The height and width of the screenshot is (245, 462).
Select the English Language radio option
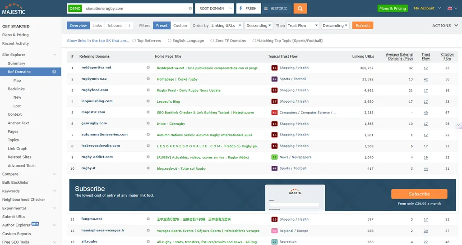pyautogui.click(x=170, y=41)
